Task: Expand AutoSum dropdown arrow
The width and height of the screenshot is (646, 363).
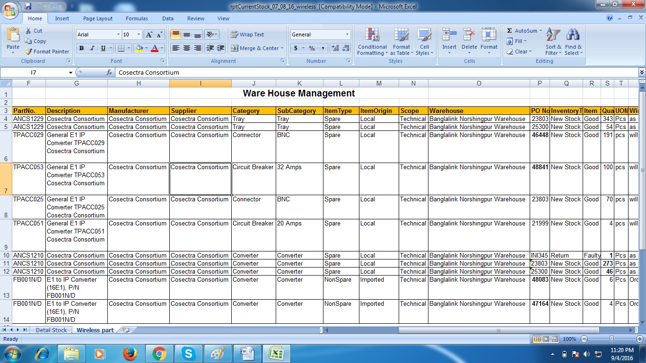Action: click(x=541, y=31)
